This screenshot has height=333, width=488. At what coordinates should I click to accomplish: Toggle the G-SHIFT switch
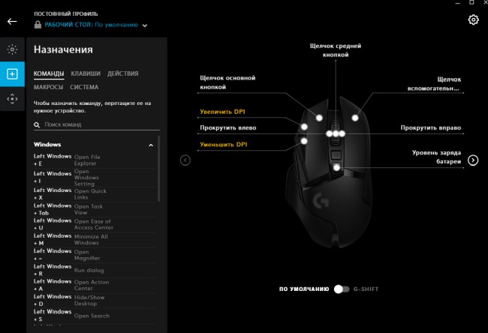(342, 289)
